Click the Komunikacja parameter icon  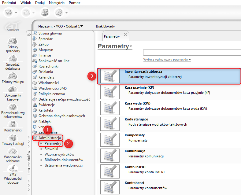pos(110,156)
